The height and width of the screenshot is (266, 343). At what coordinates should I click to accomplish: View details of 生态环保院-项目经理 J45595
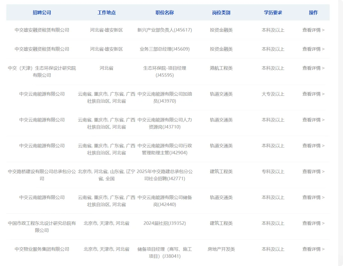(313, 68)
